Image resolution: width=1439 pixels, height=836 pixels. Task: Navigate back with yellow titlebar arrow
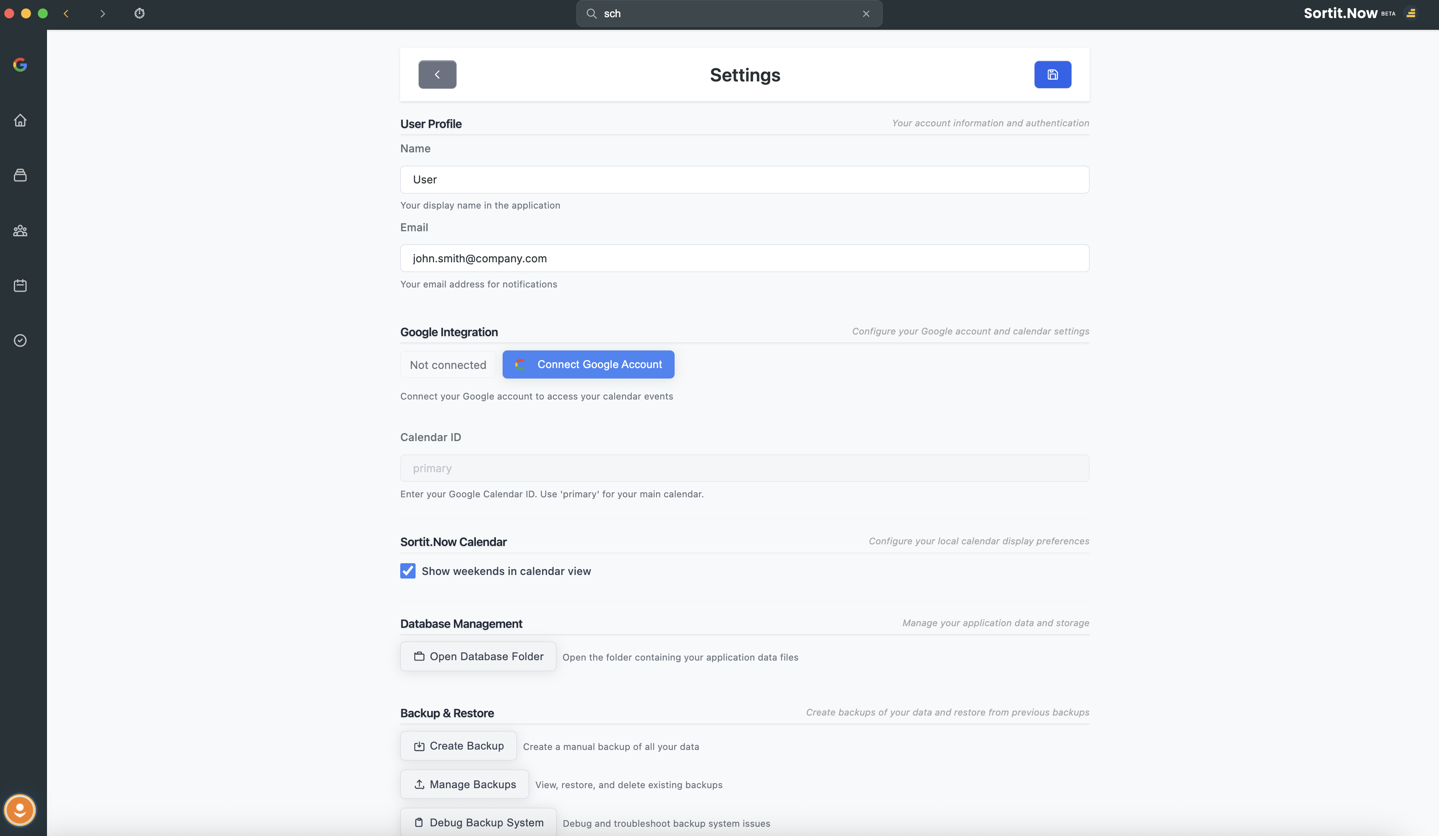66,13
